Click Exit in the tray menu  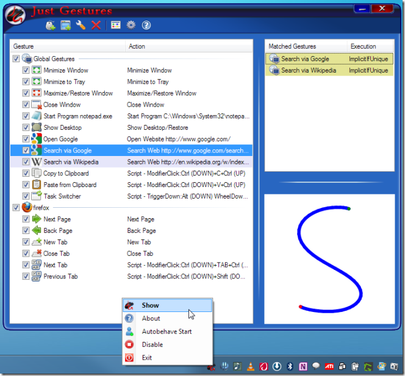pos(146,358)
